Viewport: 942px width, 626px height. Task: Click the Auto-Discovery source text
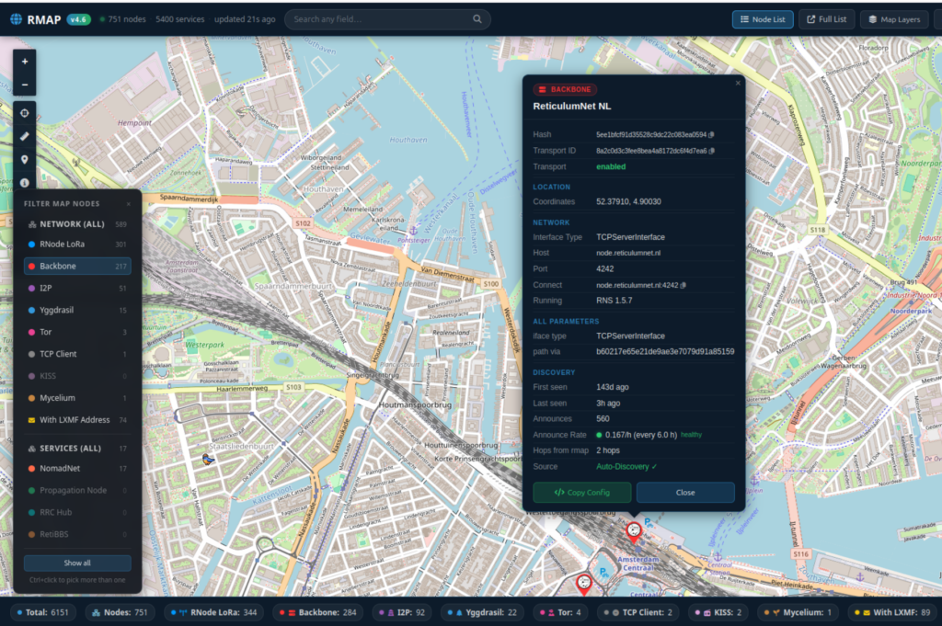[626, 466]
